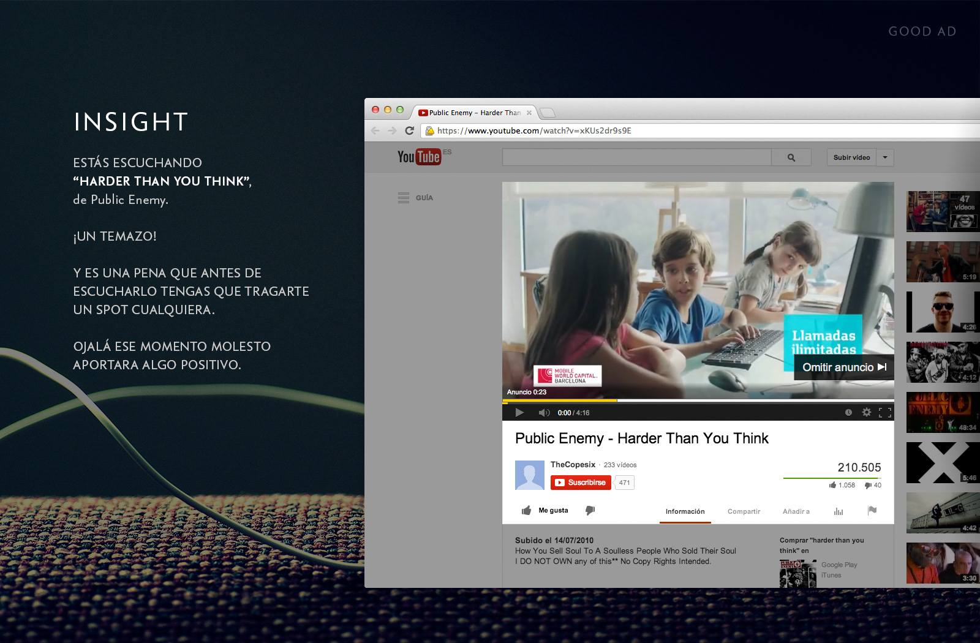The width and height of the screenshot is (980, 643).
Task: Click the thumbs down dislike icon
Action: [590, 511]
